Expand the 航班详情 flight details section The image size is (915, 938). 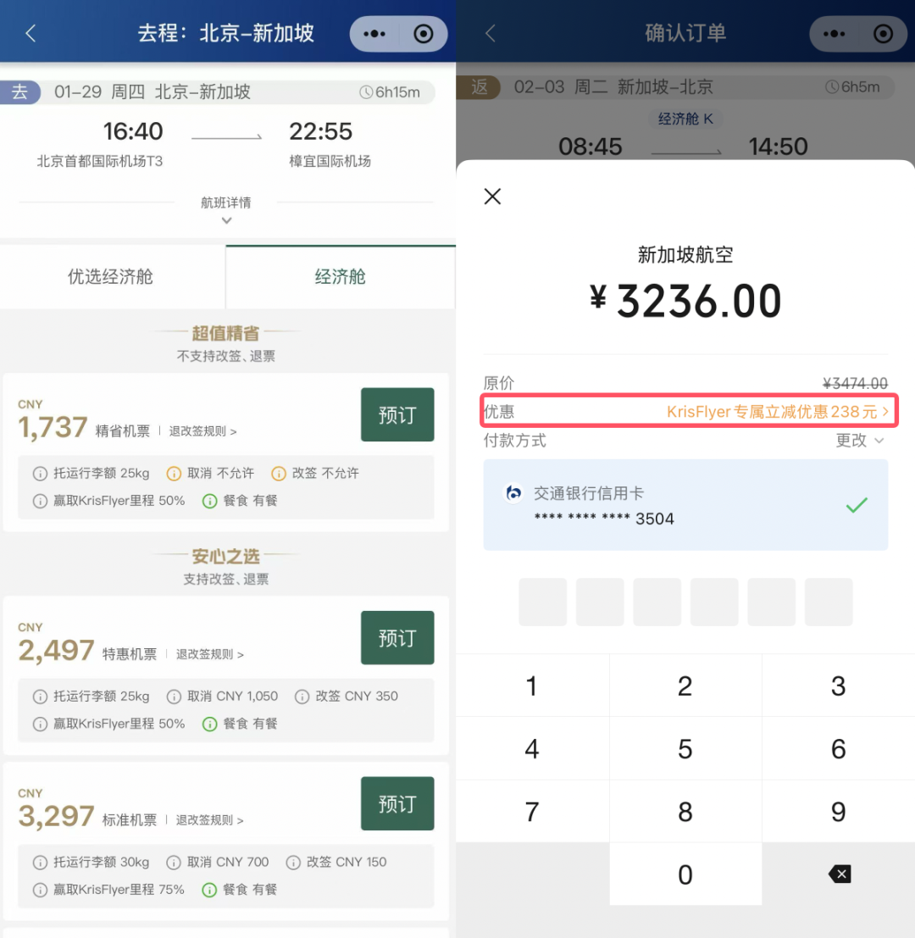(225, 210)
